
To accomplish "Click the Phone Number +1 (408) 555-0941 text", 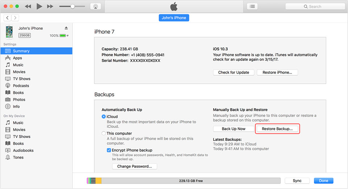I will (x=133, y=55).
